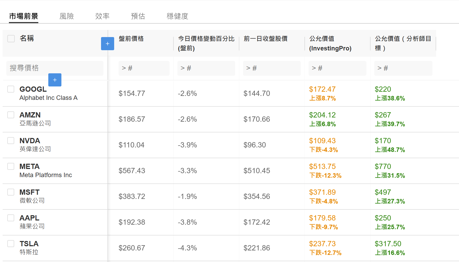Click TSLA analyst target $317.50
This screenshot has width=459, height=262.
coord(388,244)
